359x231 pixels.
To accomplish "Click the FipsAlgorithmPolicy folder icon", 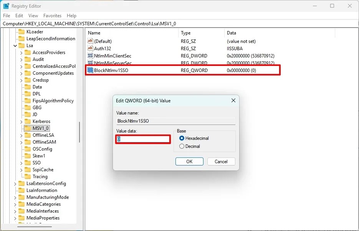I will tap(28, 100).
